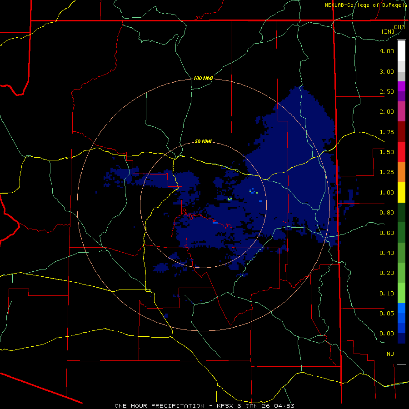Viewport: 409px width, 409px height.
Task: Select the 2.50 legend value
Action: (387, 91)
